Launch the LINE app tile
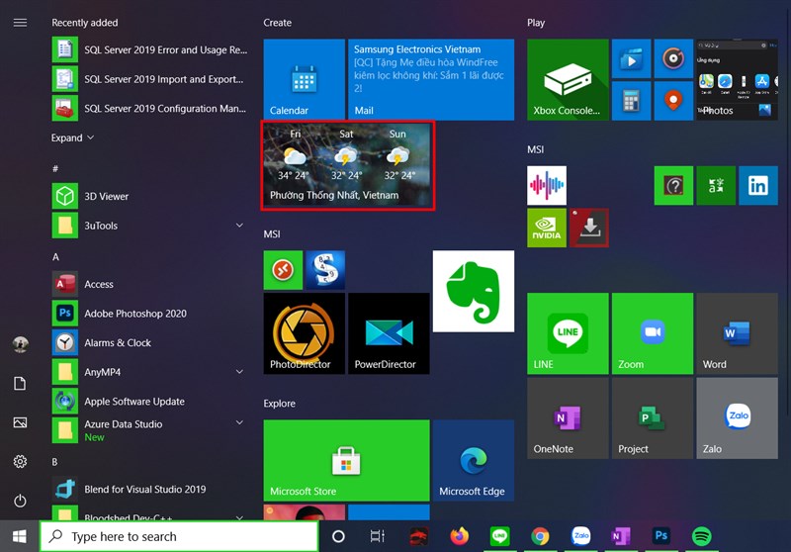The height and width of the screenshot is (552, 791). (x=568, y=333)
